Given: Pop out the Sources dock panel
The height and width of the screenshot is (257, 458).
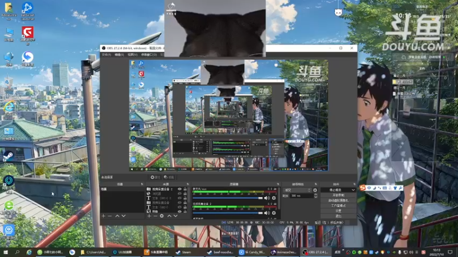Looking at the screenshot, I should tap(188, 184).
